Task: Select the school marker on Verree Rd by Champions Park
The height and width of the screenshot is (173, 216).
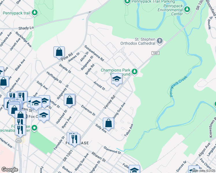Action: tap(117, 80)
